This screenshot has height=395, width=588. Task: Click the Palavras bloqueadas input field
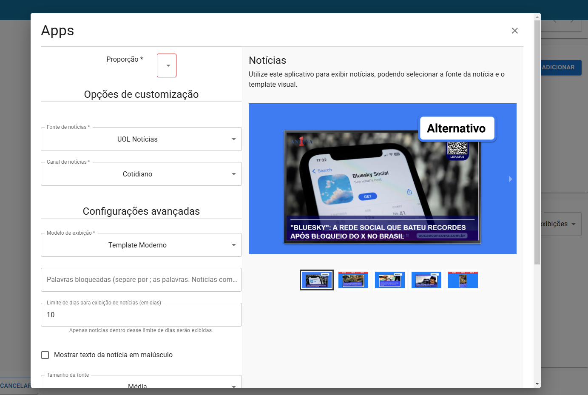click(141, 280)
